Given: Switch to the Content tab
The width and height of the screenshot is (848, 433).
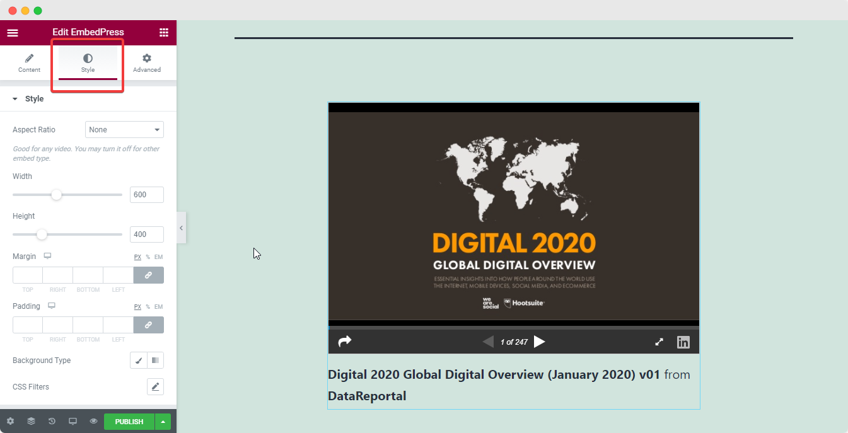Looking at the screenshot, I should pos(29,63).
